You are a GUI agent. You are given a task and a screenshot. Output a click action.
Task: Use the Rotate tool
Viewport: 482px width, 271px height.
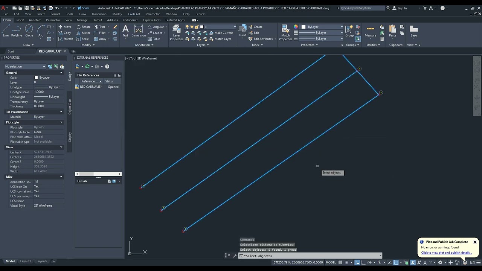coord(84,27)
